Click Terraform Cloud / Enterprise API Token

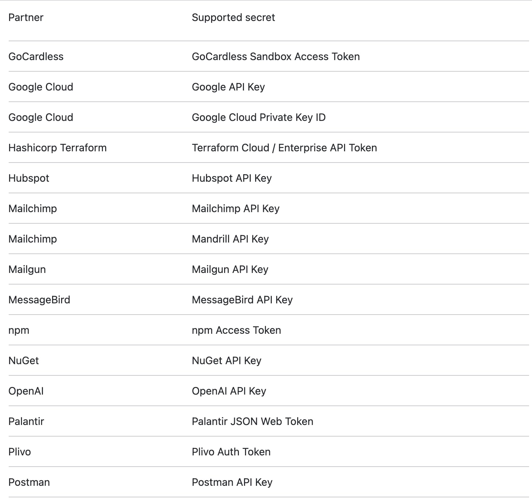[284, 148]
